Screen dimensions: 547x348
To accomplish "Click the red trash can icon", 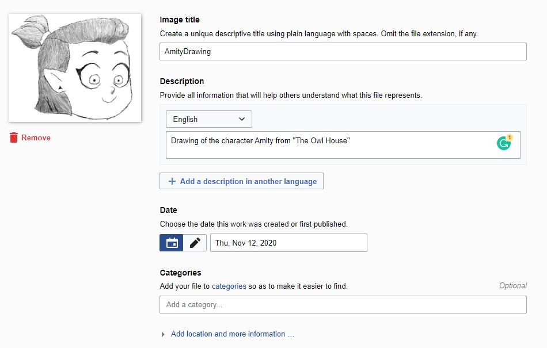I will pos(14,137).
